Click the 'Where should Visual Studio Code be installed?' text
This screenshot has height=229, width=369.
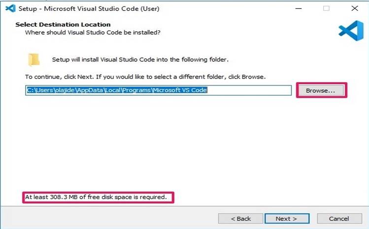[93, 33]
